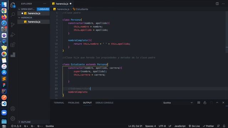Open the Explorer view icon
The image size is (228, 128).
coord(13,5)
